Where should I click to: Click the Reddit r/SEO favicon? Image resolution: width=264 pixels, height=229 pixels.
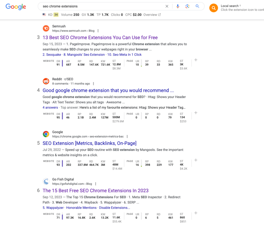pyautogui.click(x=46, y=81)
